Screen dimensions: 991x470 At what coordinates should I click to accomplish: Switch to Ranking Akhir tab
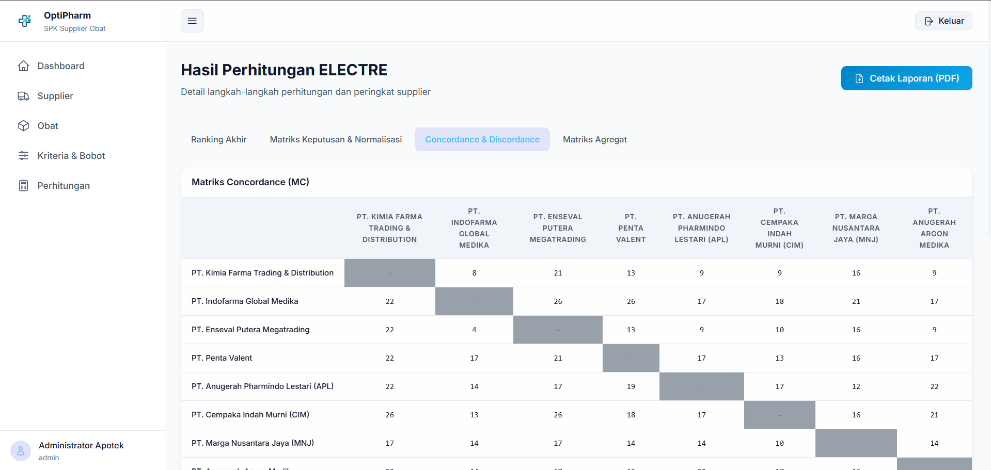point(218,139)
